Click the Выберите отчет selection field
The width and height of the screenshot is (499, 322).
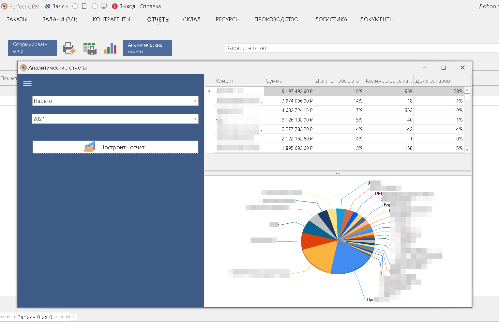tap(362, 48)
